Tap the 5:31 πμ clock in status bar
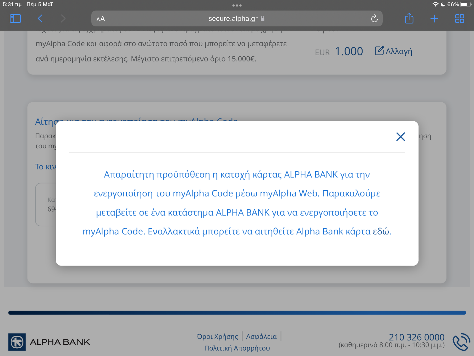 [12, 4]
